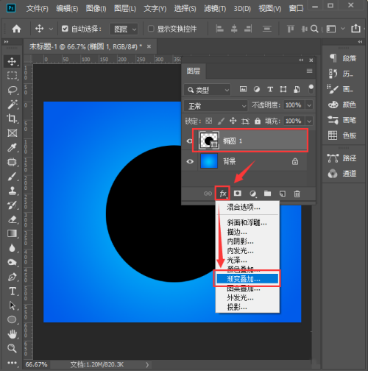Enable the Show Transform Controls (显示变换控件) checkbox
Screen dimensions: 368x371
151,29
